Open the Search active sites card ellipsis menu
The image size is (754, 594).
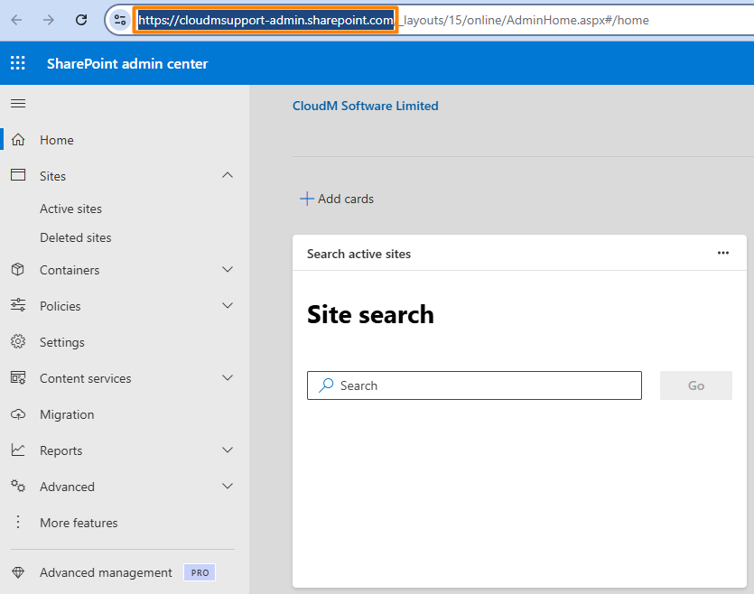(x=722, y=254)
